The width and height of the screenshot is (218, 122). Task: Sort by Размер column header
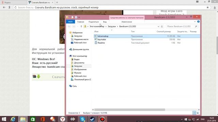[x=193, y=32]
